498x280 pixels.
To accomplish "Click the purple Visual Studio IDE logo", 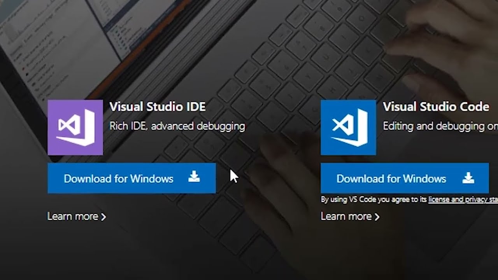I will pyautogui.click(x=75, y=127).
